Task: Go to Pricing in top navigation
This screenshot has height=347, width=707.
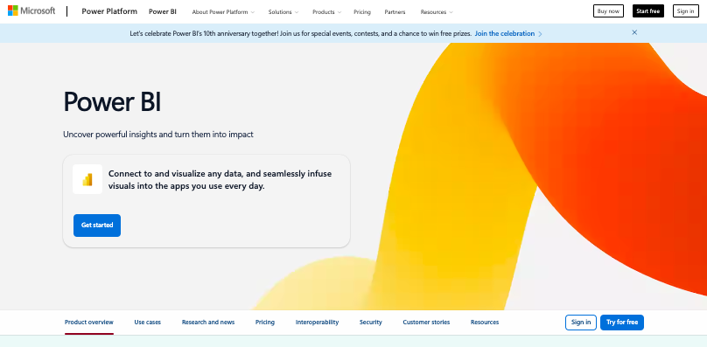Action: [362, 12]
